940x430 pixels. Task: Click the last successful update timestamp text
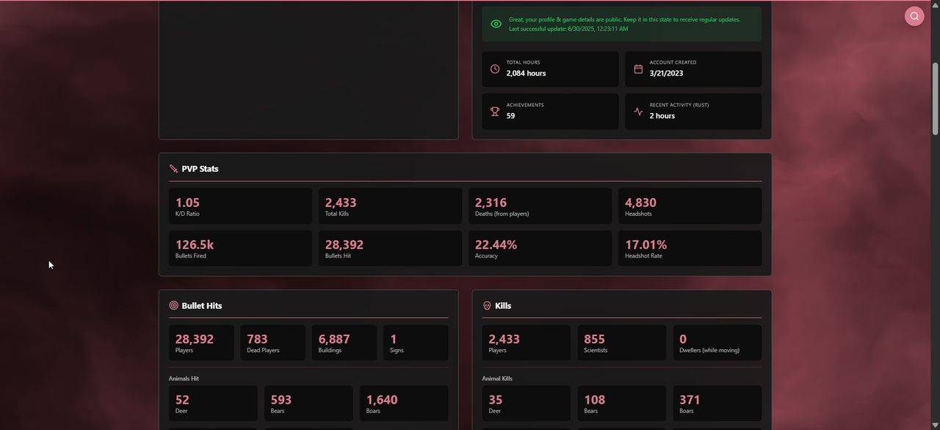tap(568, 29)
